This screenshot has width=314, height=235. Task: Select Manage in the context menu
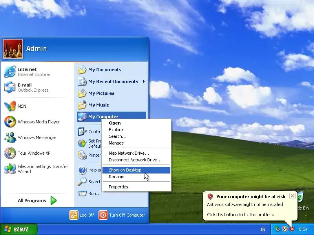coord(136,143)
